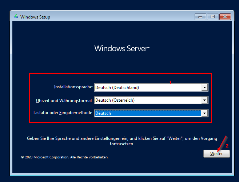Viewport: 239px width, 182px height.
Task: Click the Uhrzeit und Währungsformat label
Action: tap(64, 101)
